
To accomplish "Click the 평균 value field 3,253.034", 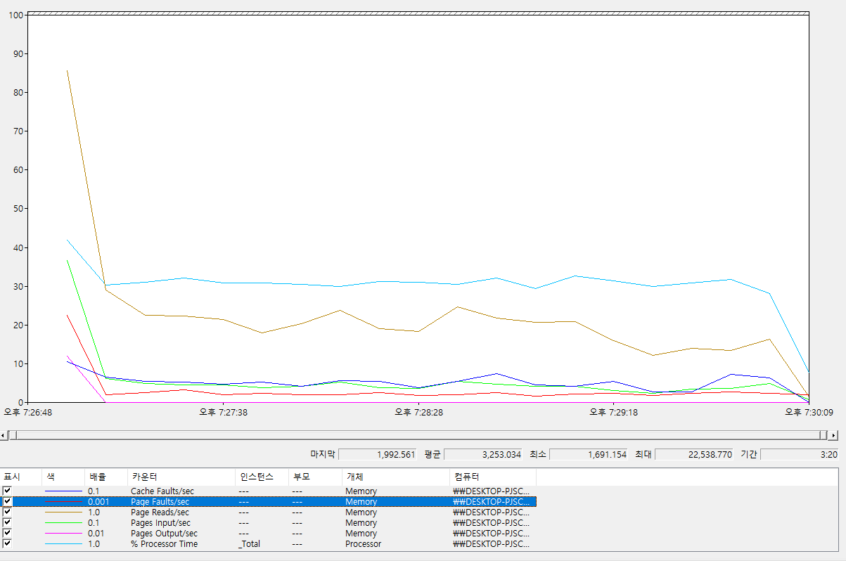I will [483, 455].
